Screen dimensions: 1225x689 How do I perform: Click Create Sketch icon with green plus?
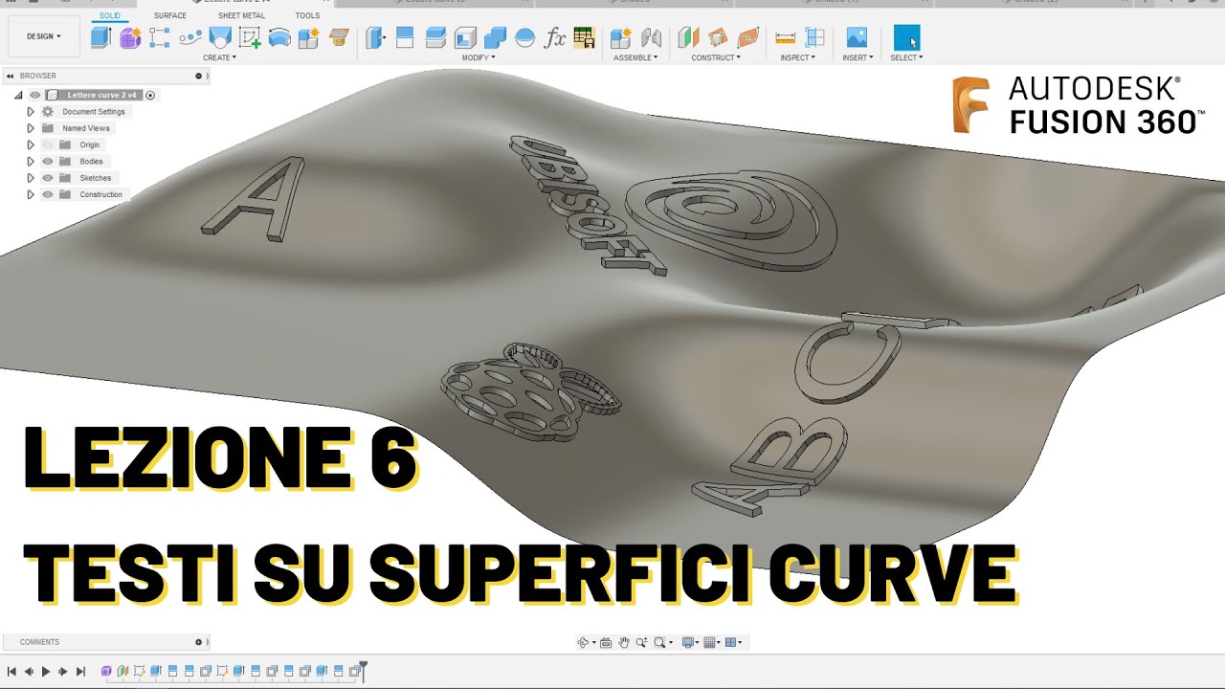[x=250, y=37]
